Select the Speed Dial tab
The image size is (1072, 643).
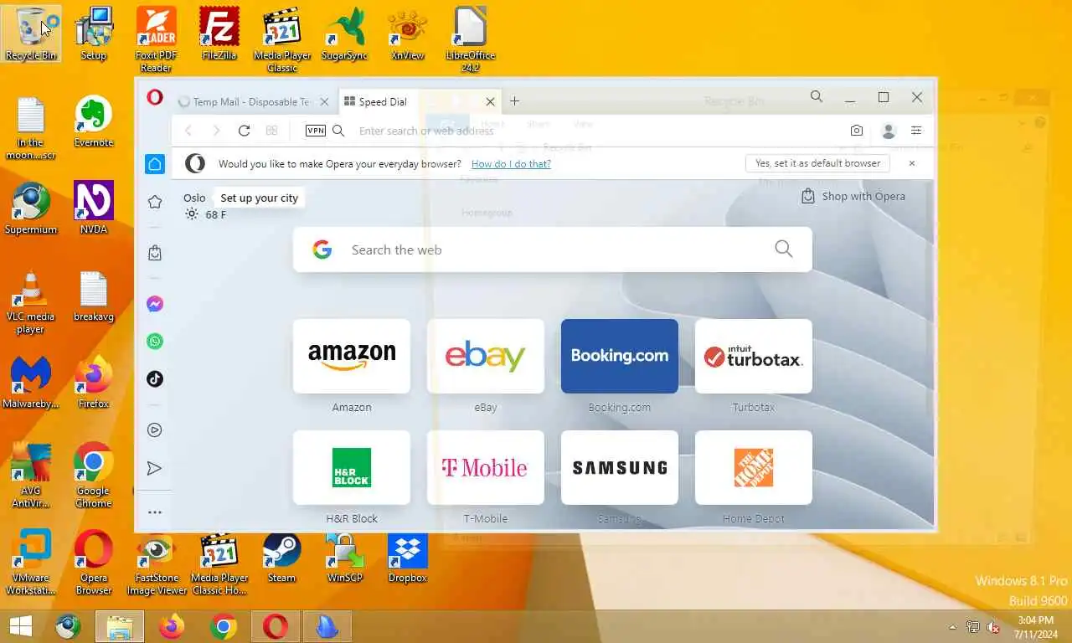coord(421,102)
